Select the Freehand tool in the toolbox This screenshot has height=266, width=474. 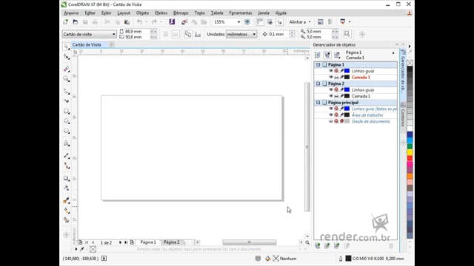tap(67, 92)
